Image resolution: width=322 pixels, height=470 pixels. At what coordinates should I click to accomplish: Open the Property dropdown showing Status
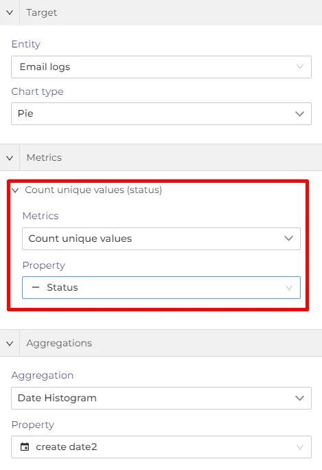click(x=161, y=287)
